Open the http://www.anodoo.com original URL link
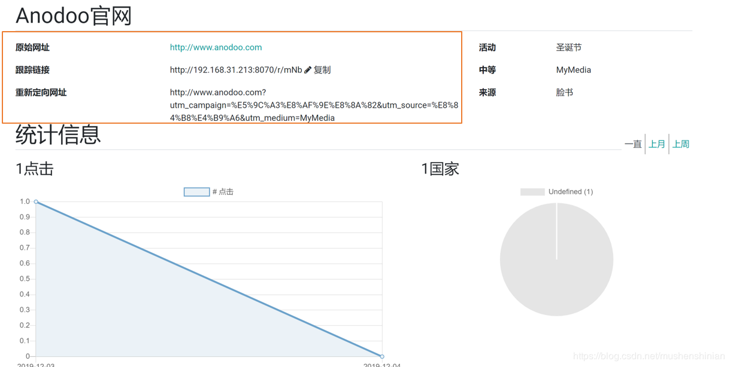 [x=216, y=47]
